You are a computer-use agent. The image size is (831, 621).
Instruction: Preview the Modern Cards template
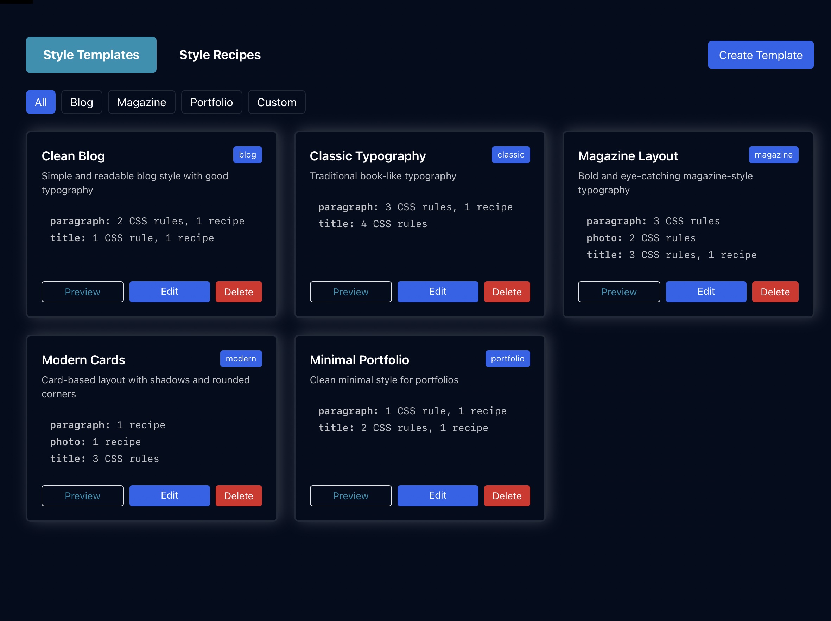point(82,495)
